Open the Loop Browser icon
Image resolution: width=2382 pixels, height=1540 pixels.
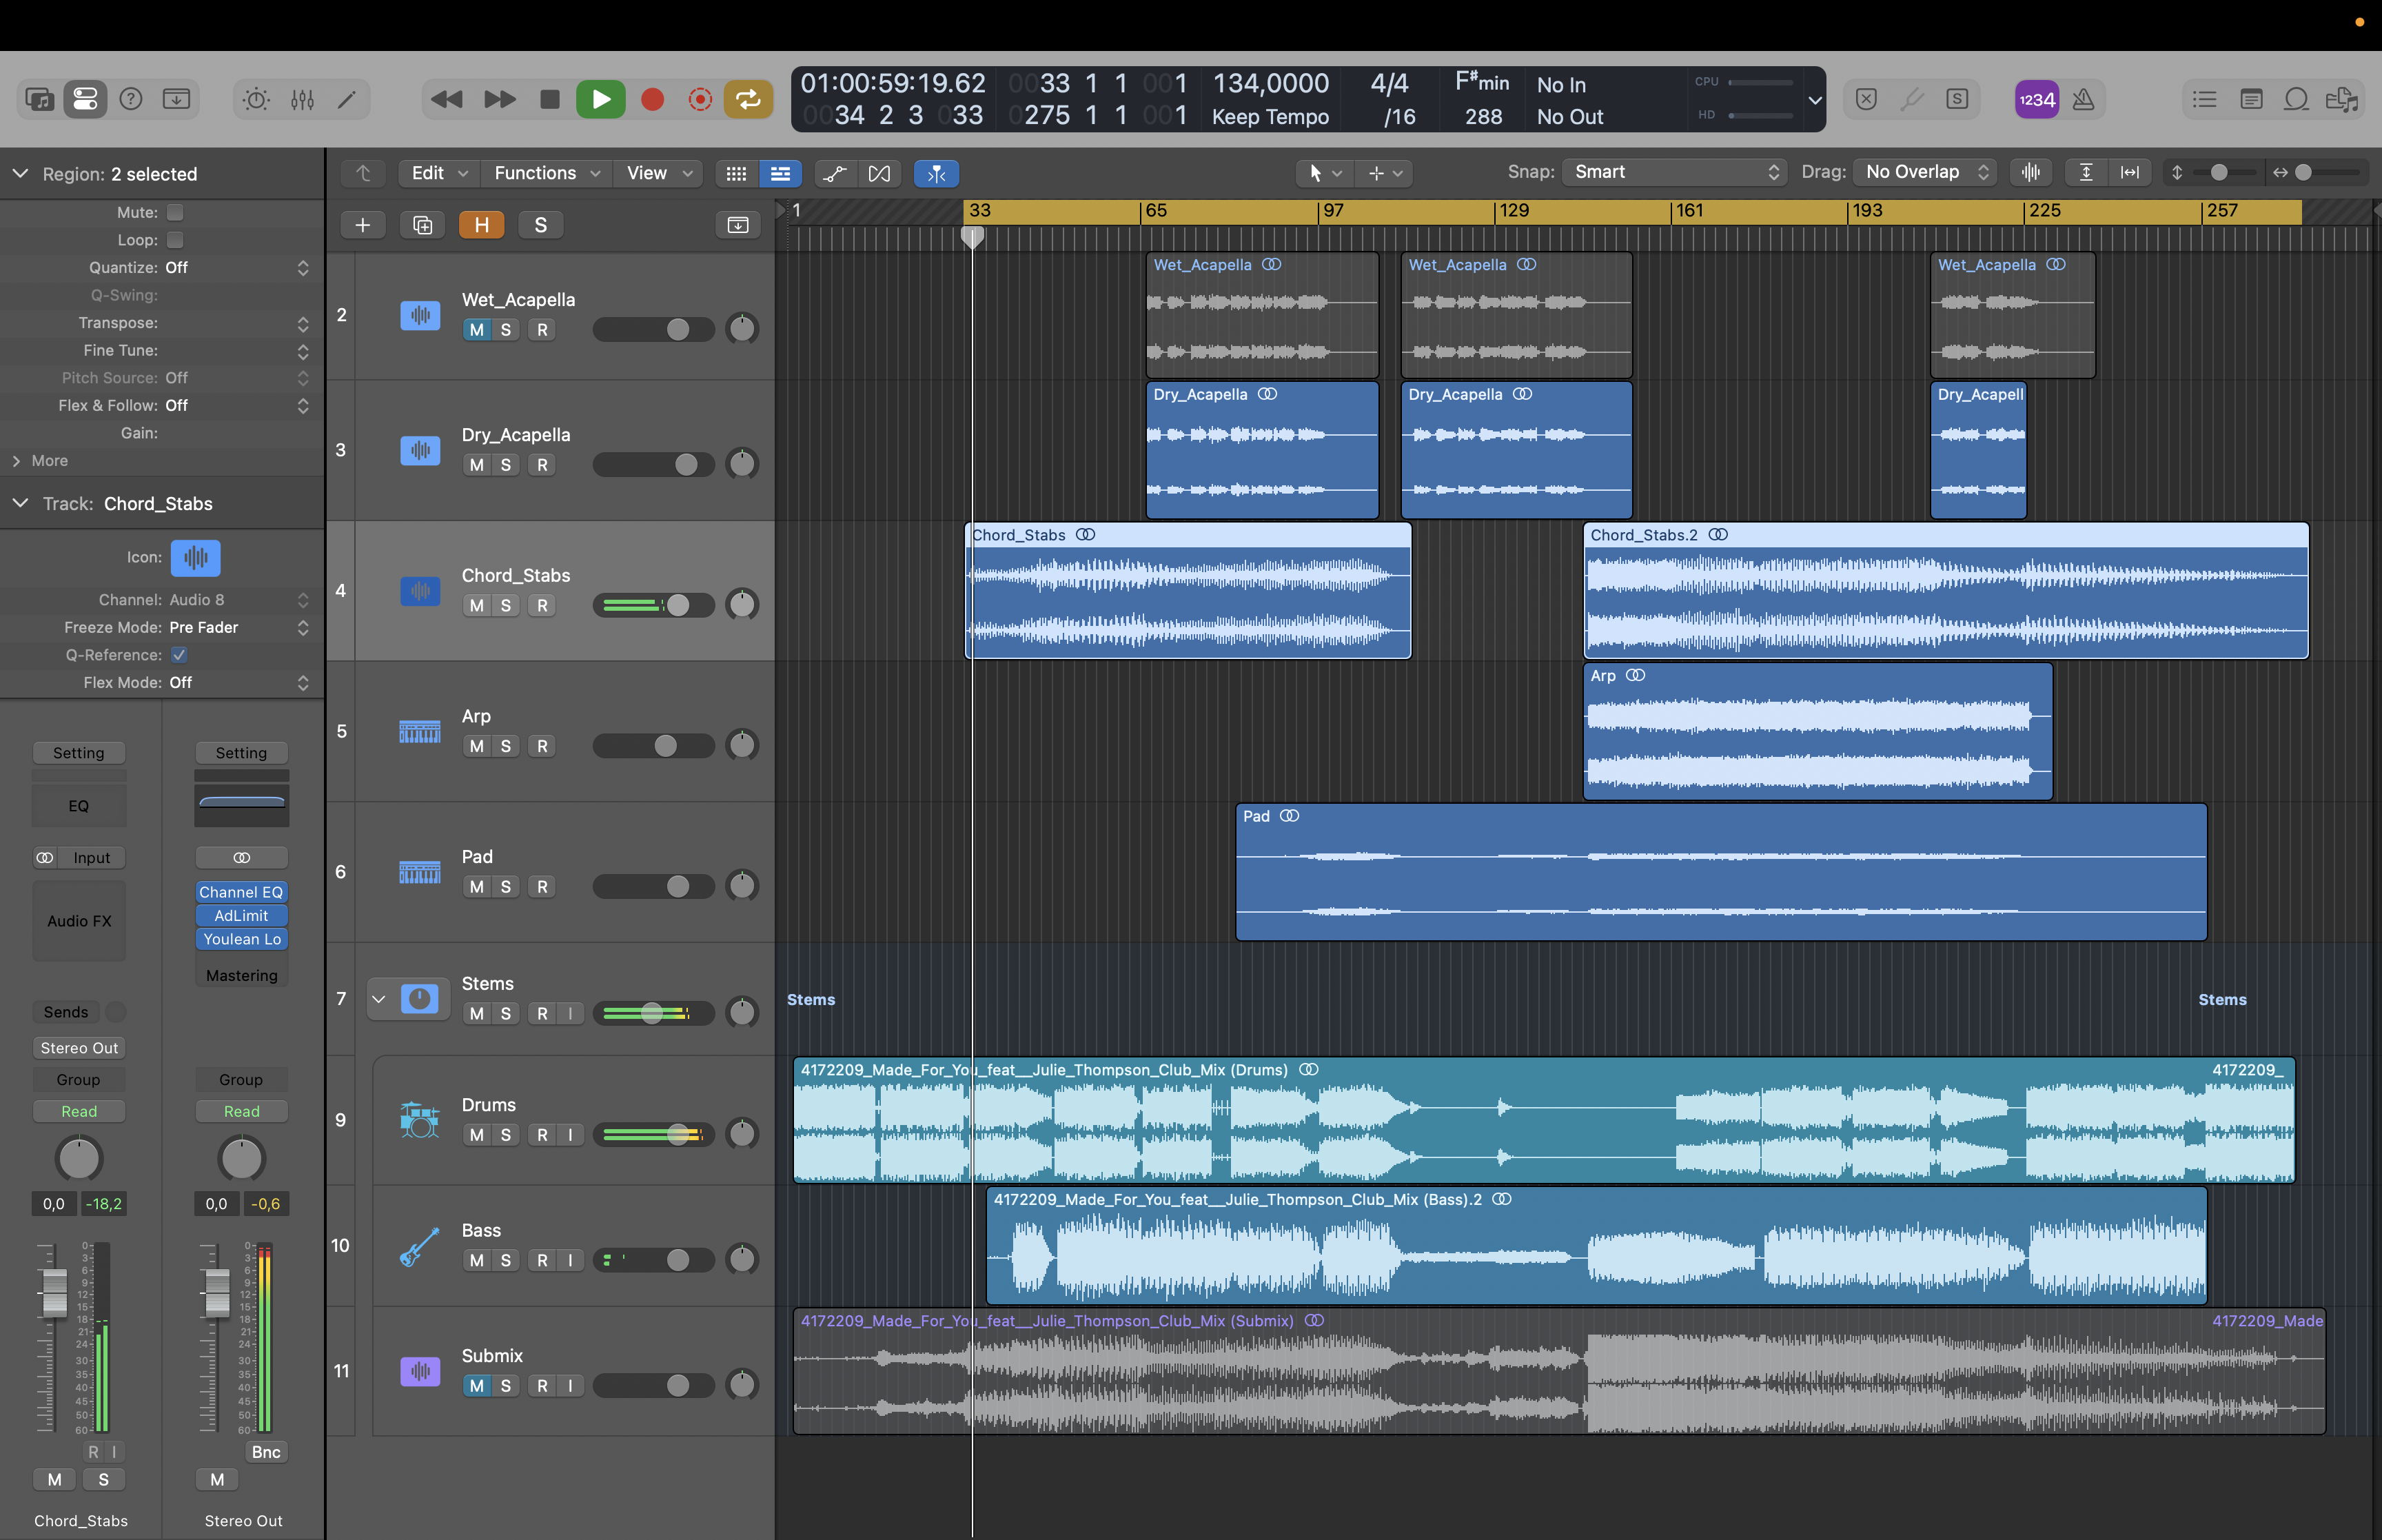click(x=2296, y=99)
